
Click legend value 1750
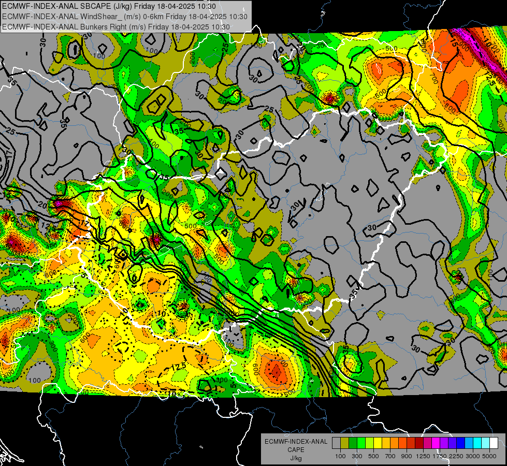pyautogui.click(x=440, y=456)
